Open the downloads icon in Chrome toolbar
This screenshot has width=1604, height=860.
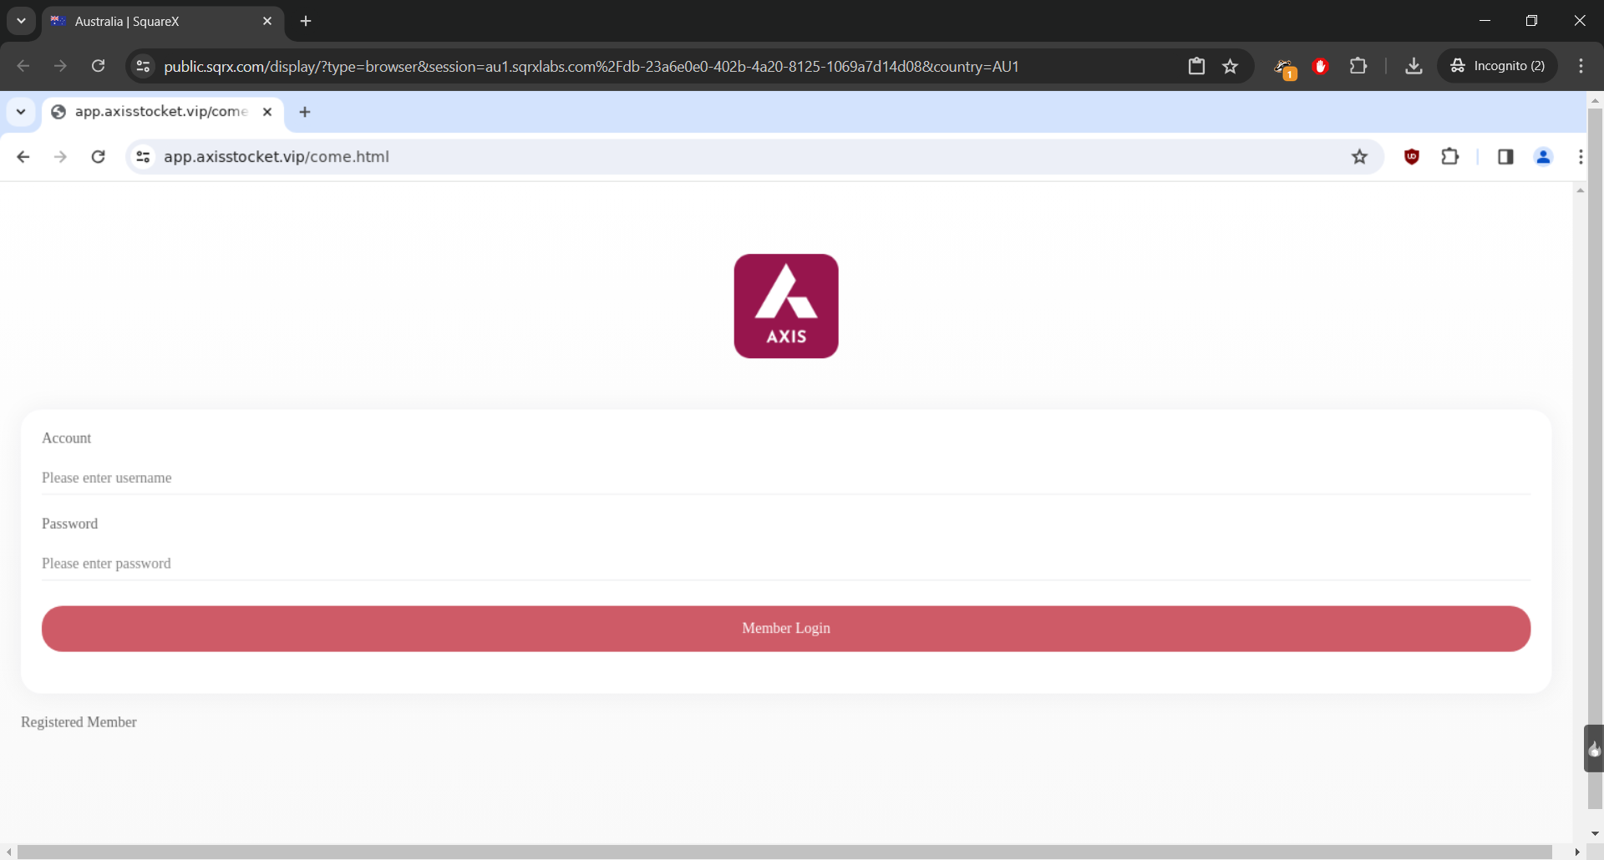click(x=1414, y=66)
